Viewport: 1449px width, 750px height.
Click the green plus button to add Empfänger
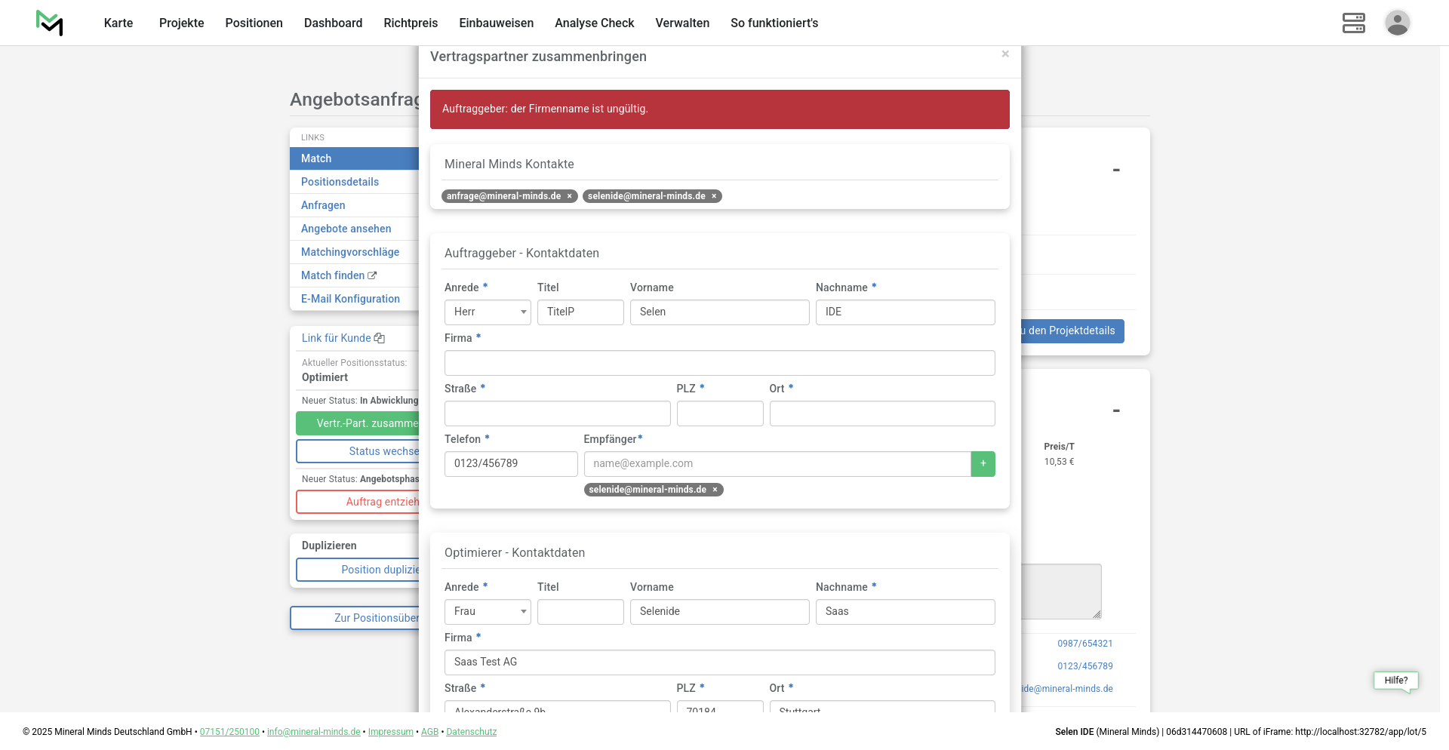[983, 464]
